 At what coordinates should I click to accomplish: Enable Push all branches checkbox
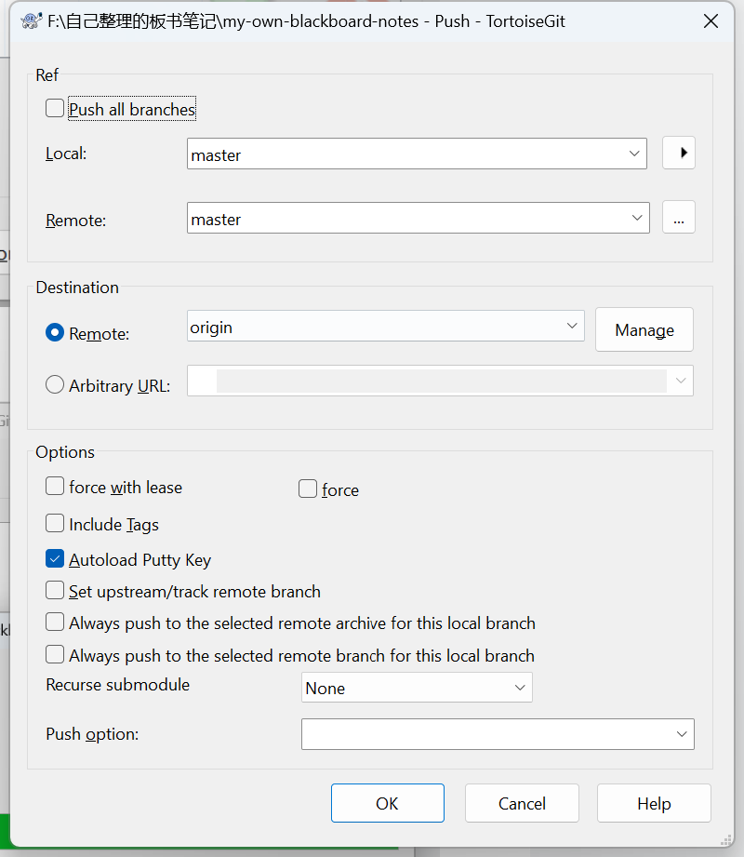pos(55,108)
